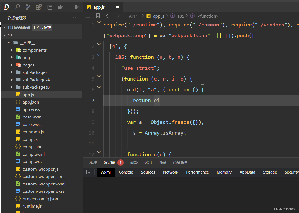Open the Console devtools tab
This screenshot has width=299, height=213.
126,172
